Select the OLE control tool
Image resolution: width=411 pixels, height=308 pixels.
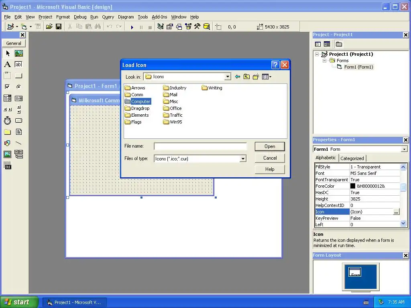8,166
